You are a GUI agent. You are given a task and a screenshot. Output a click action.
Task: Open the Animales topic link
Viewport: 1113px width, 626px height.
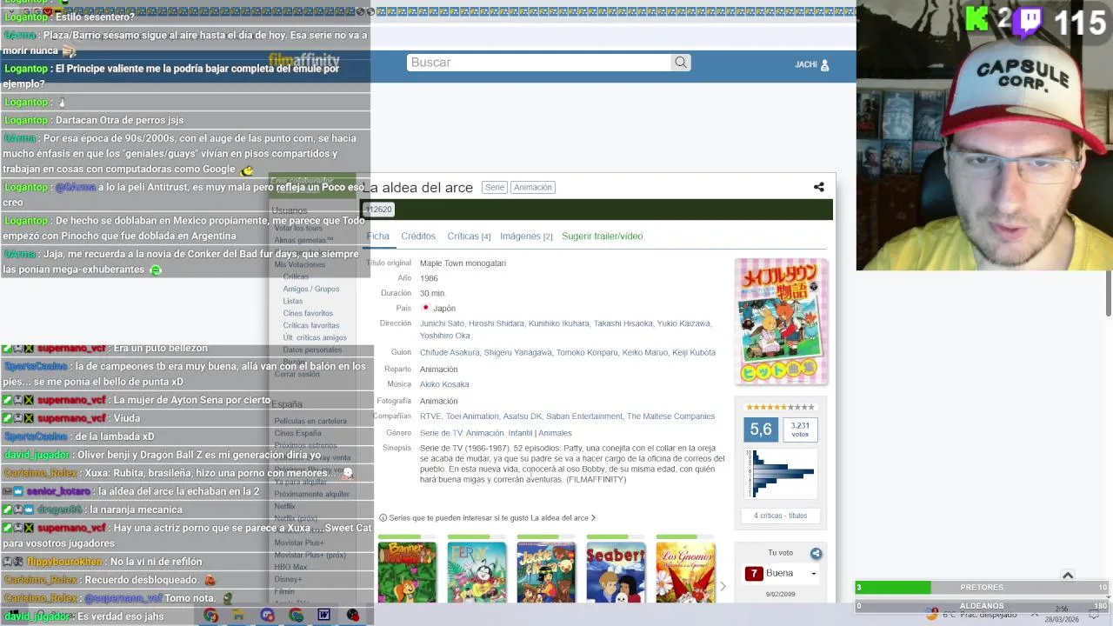pos(555,433)
